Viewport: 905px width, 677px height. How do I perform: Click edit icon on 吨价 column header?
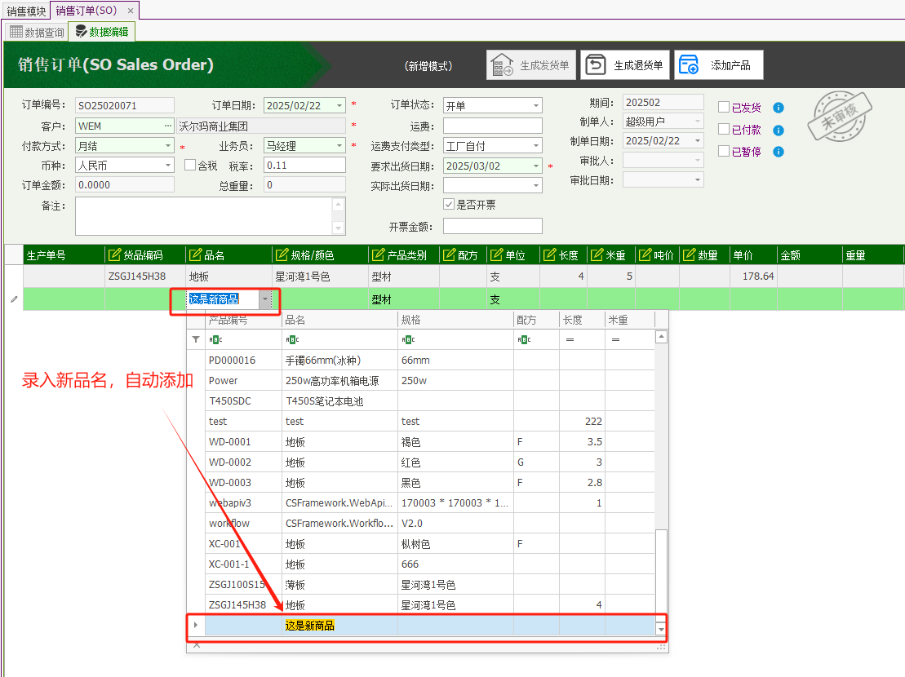tap(645, 254)
